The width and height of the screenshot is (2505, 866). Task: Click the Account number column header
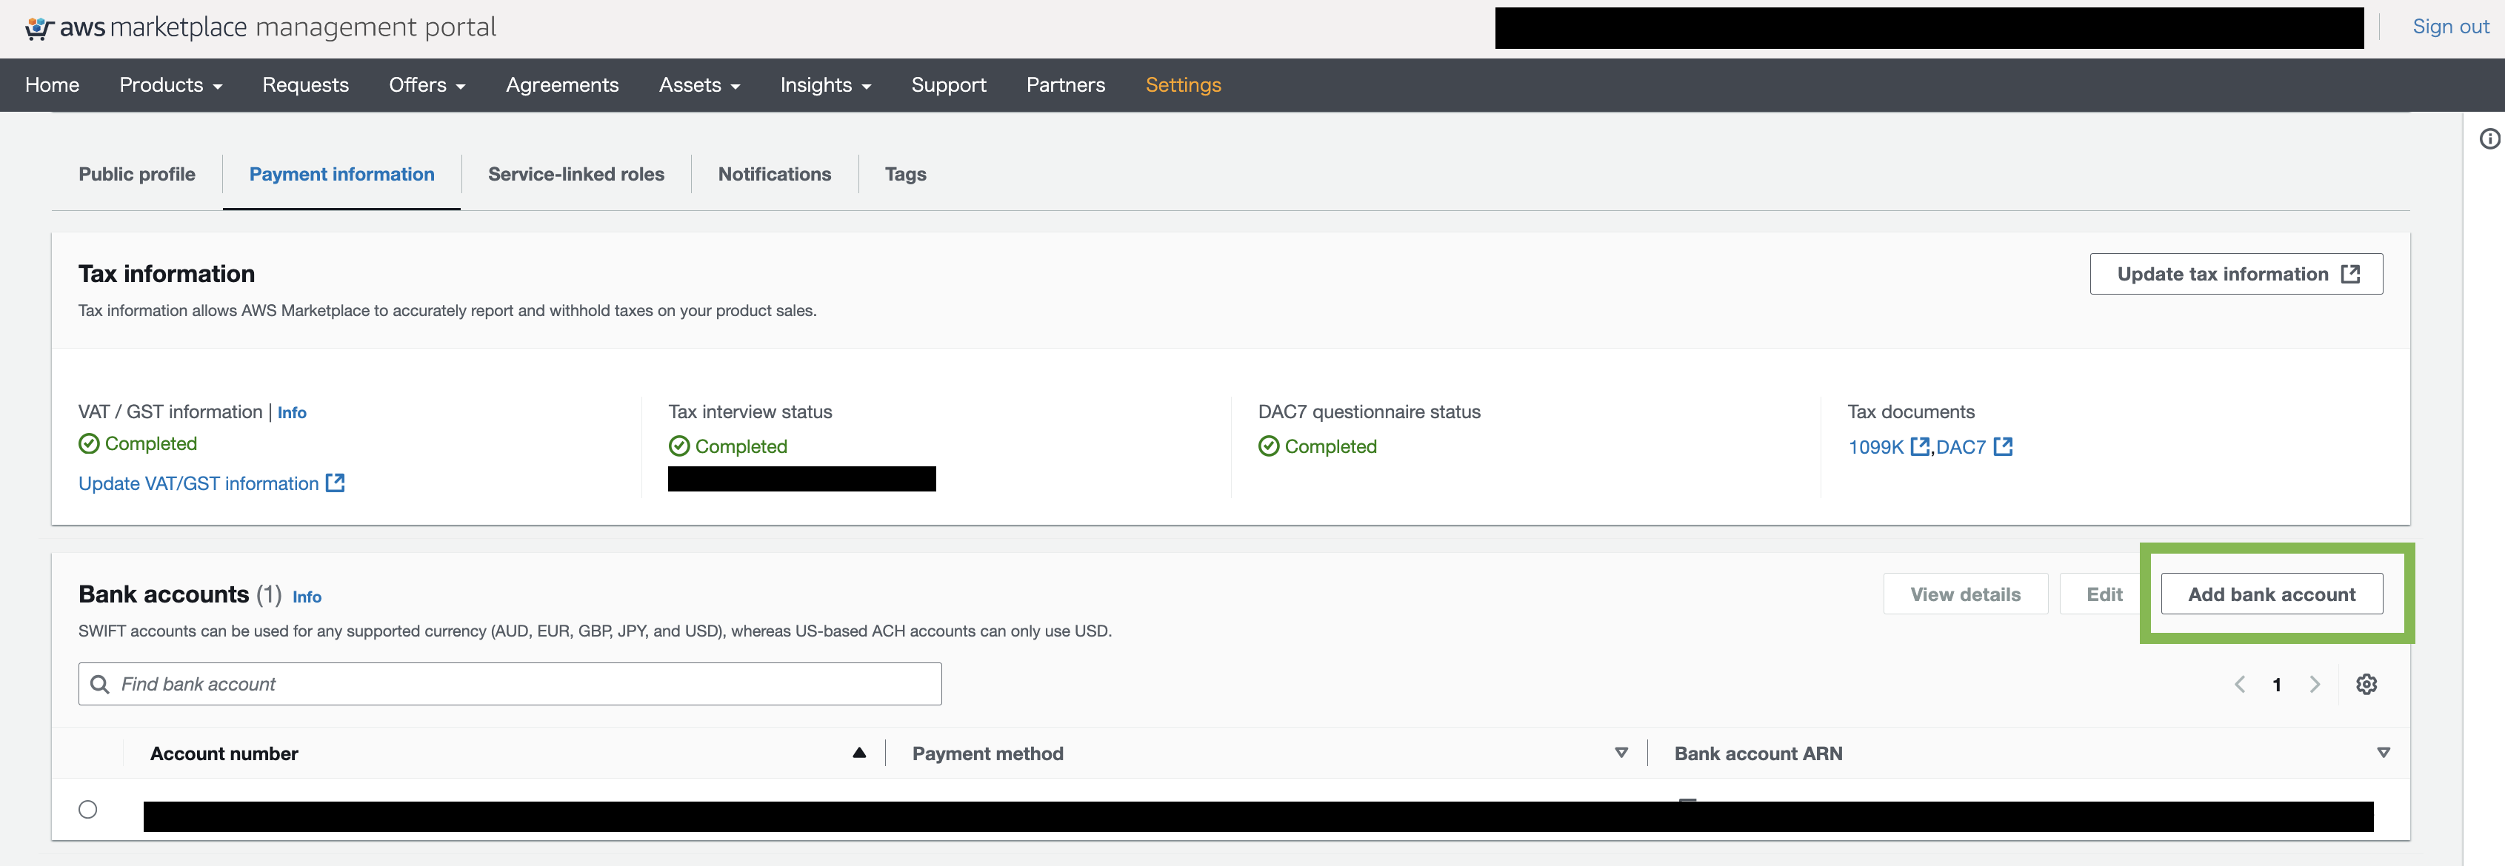[224, 753]
